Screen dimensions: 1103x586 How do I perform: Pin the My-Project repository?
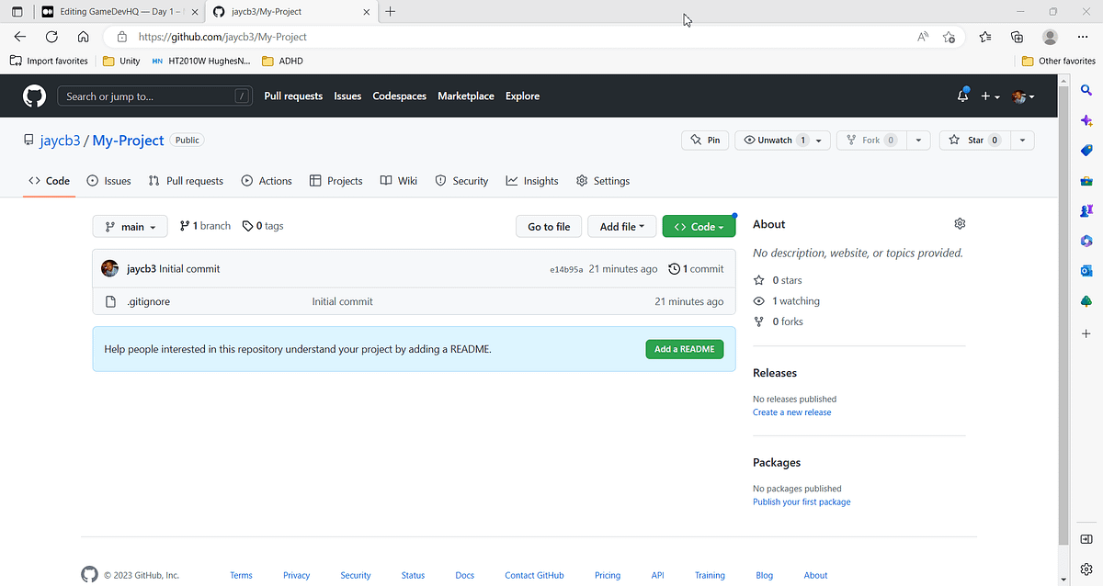pyautogui.click(x=705, y=140)
